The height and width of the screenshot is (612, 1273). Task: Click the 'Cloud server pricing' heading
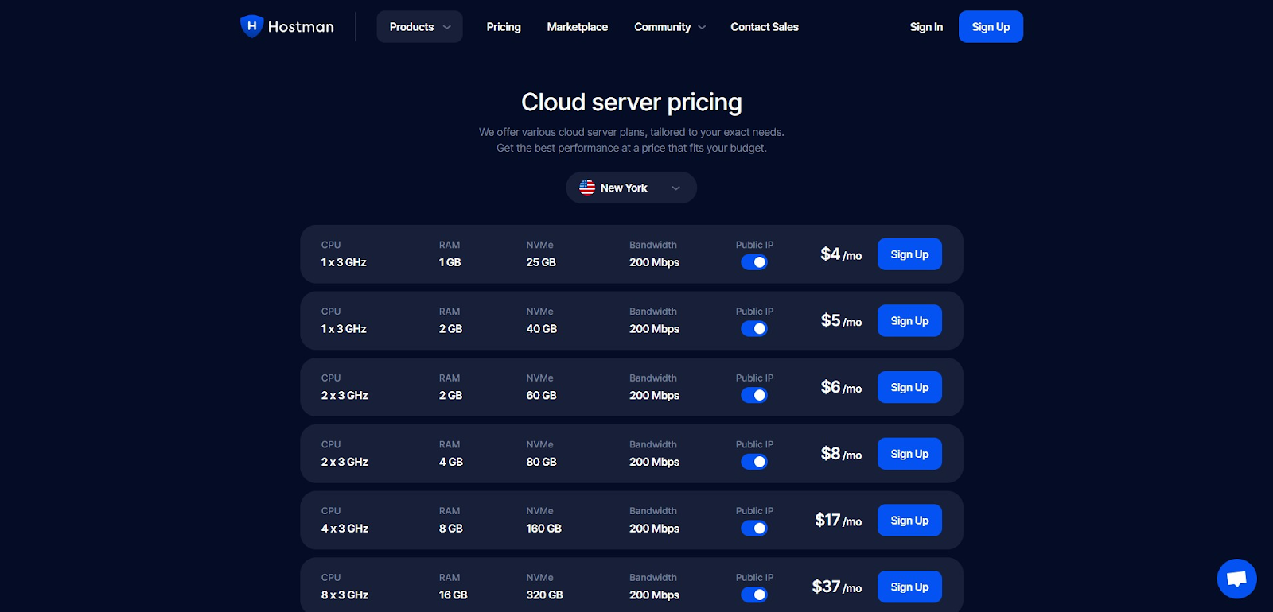(x=632, y=102)
